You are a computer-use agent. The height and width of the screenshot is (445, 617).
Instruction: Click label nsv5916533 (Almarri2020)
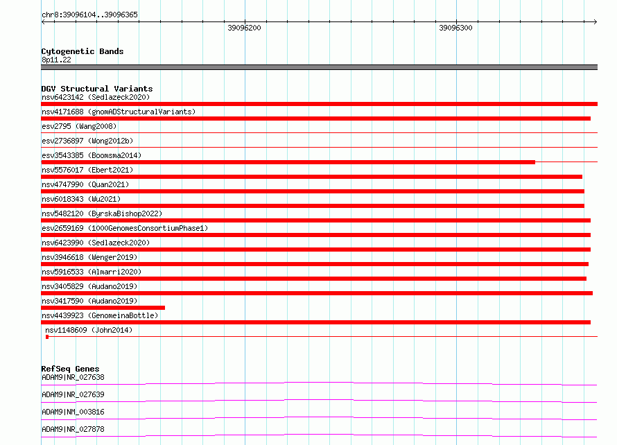[92, 272]
